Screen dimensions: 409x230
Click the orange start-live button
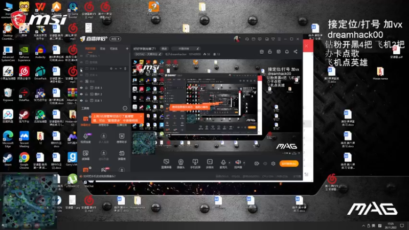pyautogui.click(x=289, y=164)
